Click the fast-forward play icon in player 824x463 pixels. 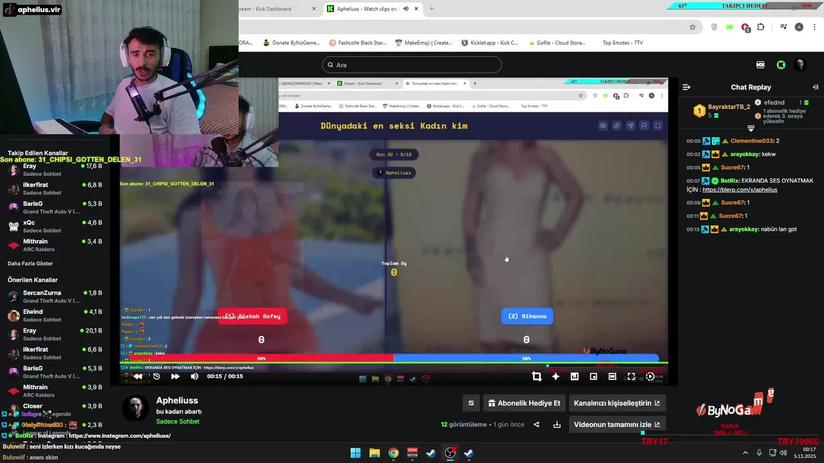tap(175, 376)
